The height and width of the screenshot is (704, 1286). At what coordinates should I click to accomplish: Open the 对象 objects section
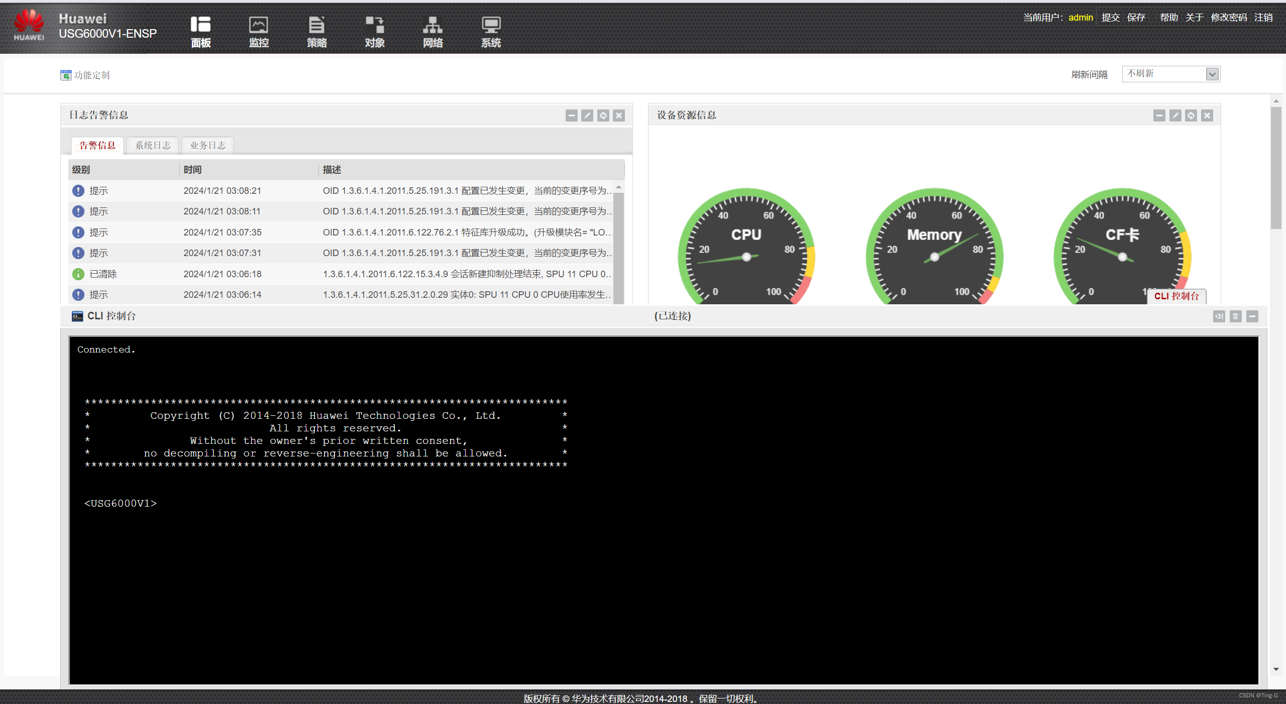(x=375, y=32)
